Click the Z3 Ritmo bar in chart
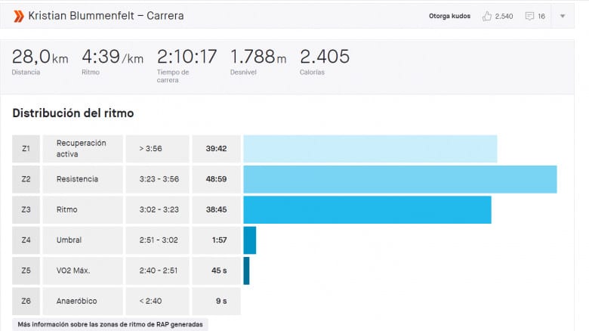This screenshot has width=589, height=331. coord(368,210)
